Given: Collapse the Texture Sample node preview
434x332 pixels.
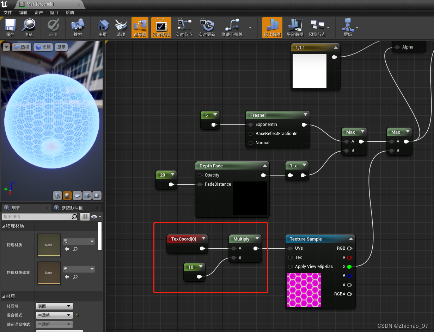Looking at the screenshot, I should coord(351,239).
